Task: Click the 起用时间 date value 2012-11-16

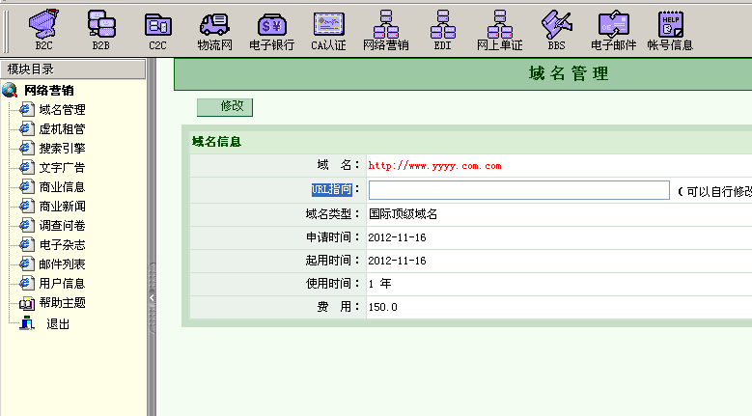Action: pyautogui.click(x=397, y=261)
